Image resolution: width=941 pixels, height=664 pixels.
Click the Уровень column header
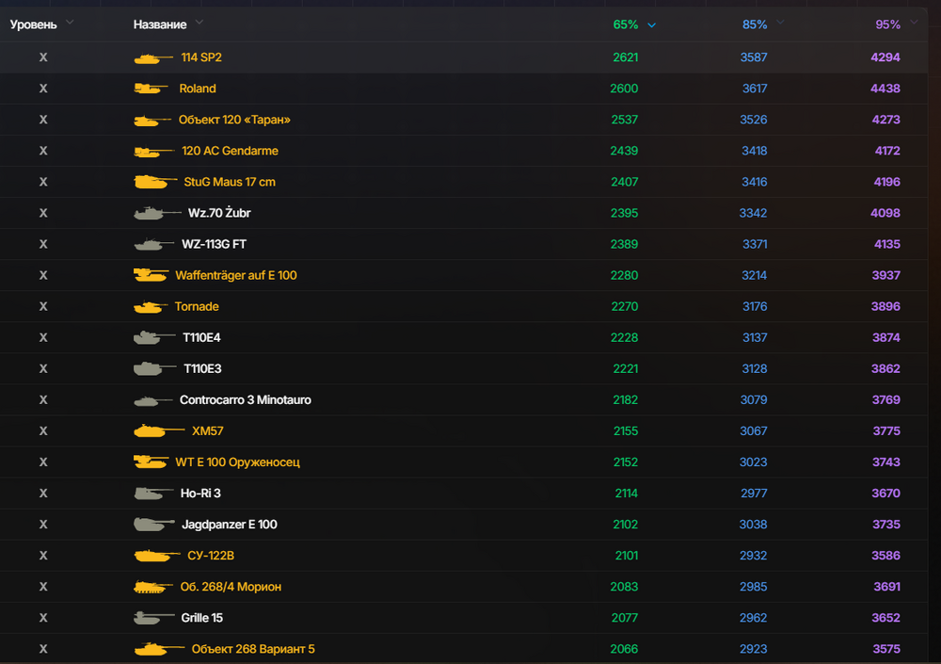pos(34,24)
